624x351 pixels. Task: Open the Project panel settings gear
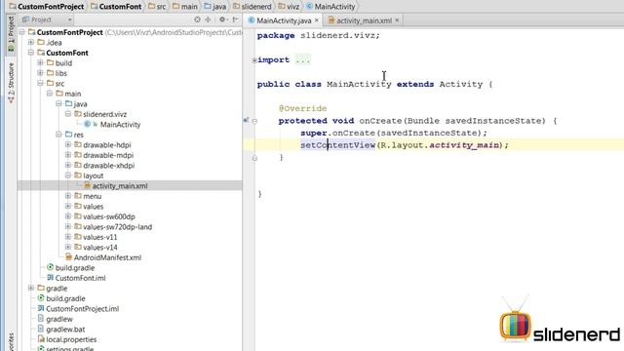tap(222, 19)
